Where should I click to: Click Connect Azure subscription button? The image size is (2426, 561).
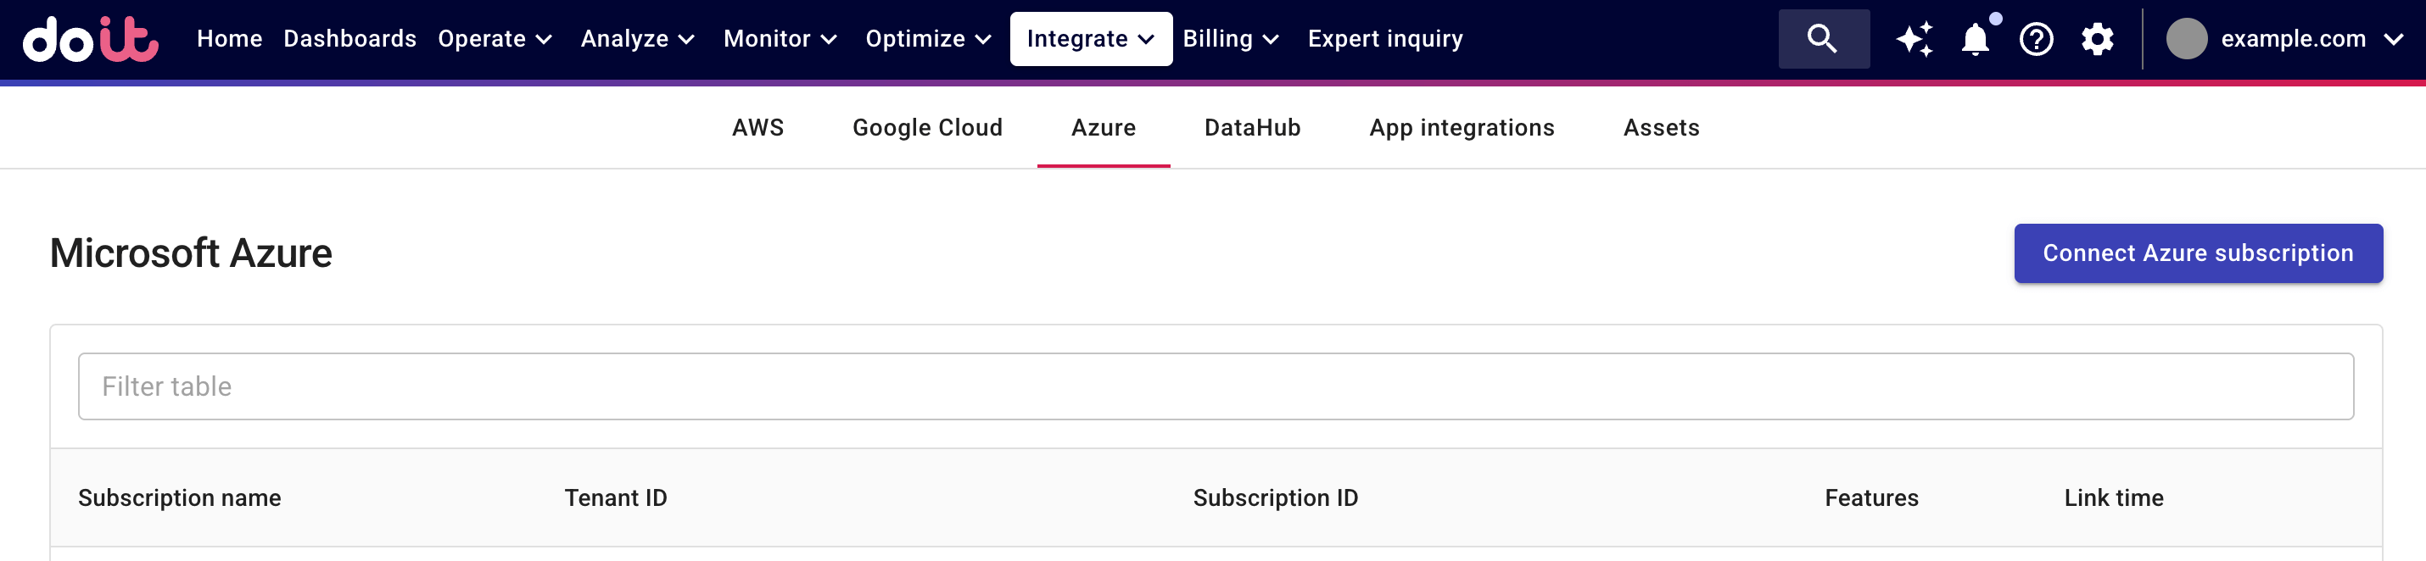2197,253
